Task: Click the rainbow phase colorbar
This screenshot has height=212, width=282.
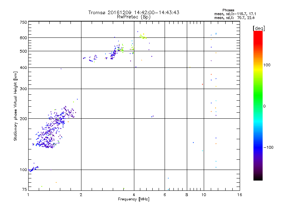Action: coord(258,105)
